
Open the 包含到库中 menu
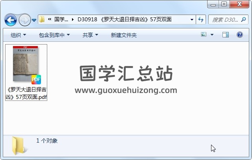54,35
